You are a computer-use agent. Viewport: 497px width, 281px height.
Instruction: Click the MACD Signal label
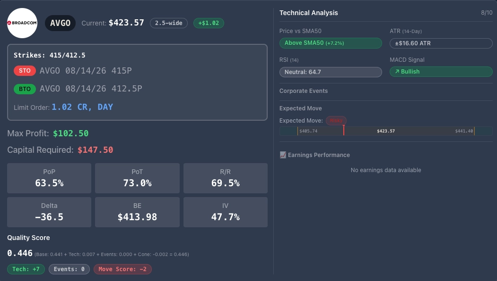[x=407, y=60]
